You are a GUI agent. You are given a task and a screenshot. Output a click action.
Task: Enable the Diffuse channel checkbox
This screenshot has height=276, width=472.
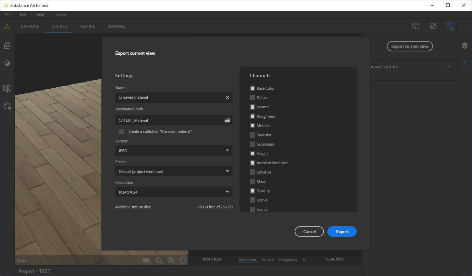(253, 98)
